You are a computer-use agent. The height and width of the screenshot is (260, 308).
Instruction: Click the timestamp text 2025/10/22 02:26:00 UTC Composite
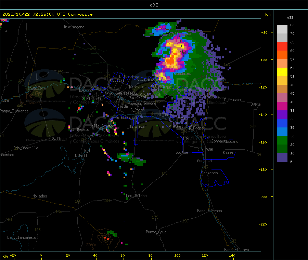click(x=47, y=14)
